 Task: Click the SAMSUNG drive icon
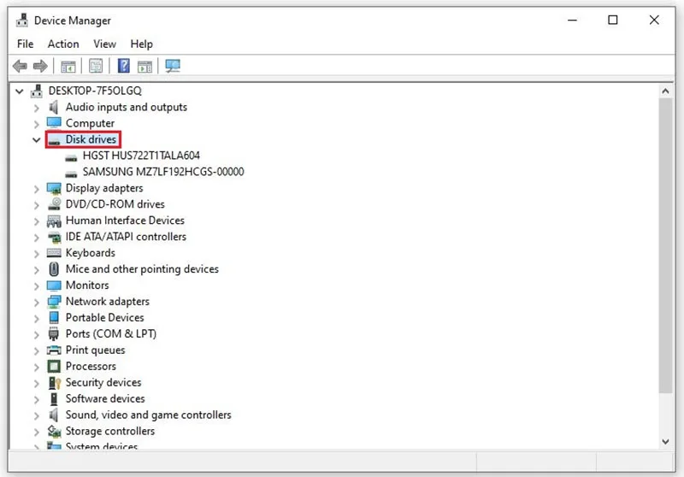(x=71, y=174)
